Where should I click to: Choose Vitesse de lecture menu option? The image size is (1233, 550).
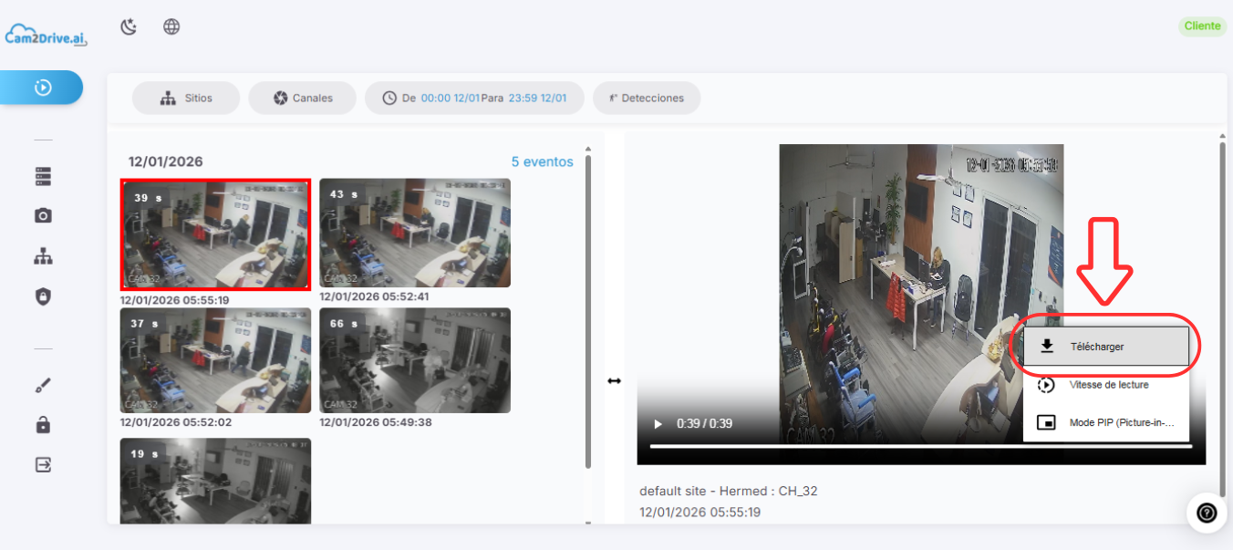point(1106,385)
